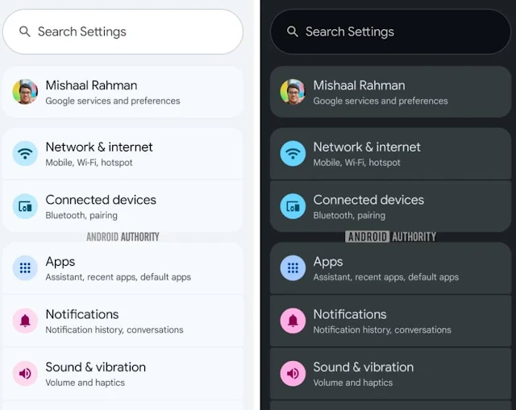Click the Apps grid icon in light theme
Viewport: 516px width, 410px height.
25,268
